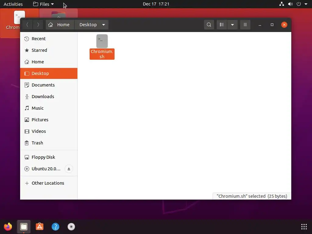Open Documents folder in sidebar
This screenshot has height=234, width=312.
tap(49, 85)
